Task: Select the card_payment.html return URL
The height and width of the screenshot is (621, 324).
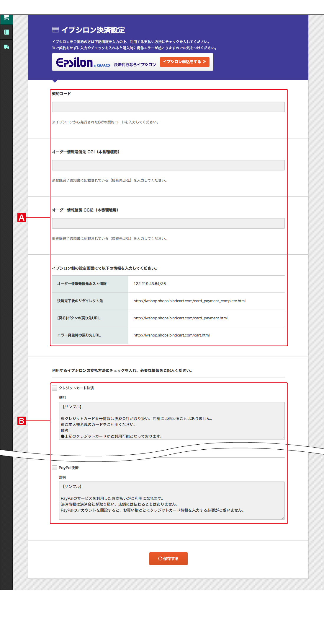Action: pyautogui.click(x=181, y=318)
